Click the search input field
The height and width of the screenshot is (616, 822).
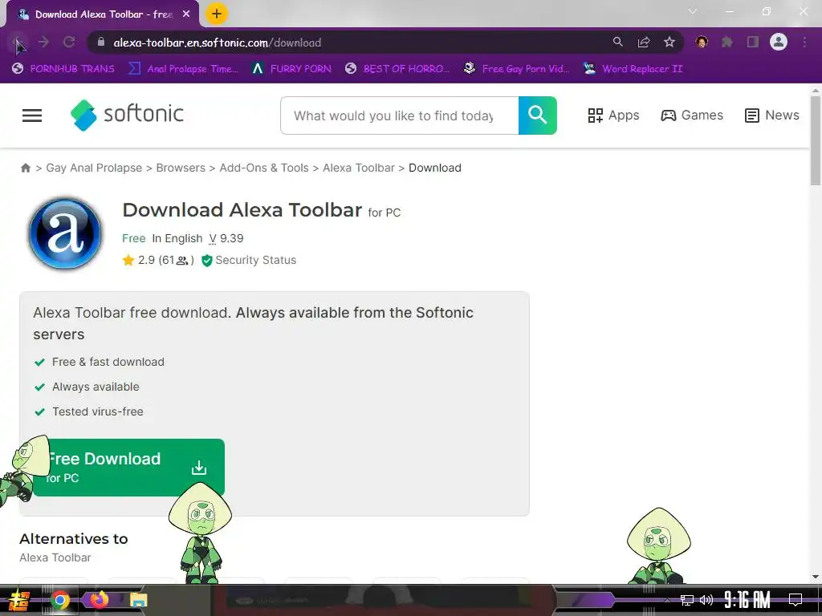coord(400,115)
